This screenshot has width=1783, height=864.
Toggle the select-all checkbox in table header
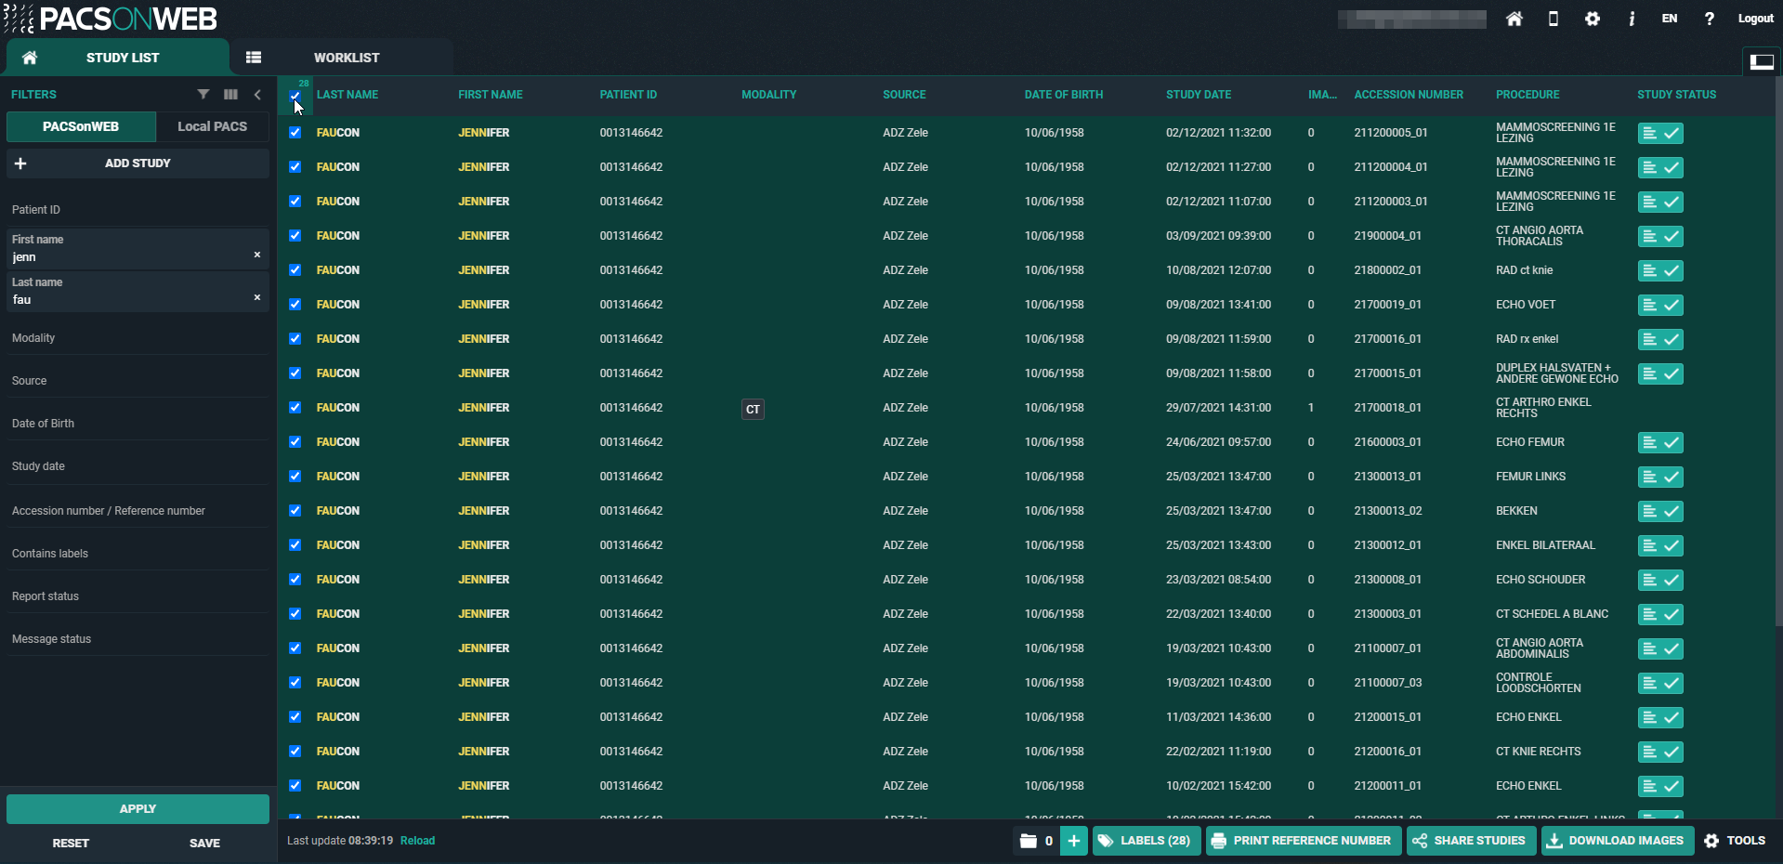pyautogui.click(x=295, y=95)
